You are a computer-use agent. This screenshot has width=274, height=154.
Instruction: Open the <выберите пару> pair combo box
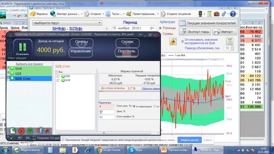[67, 23]
